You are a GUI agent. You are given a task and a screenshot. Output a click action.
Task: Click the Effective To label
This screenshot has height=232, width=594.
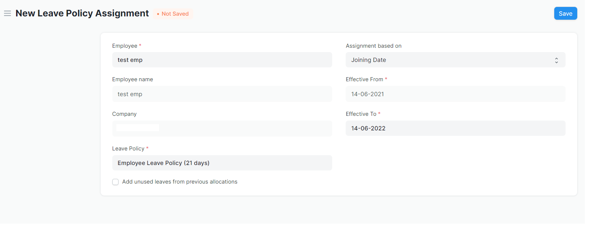point(361,114)
